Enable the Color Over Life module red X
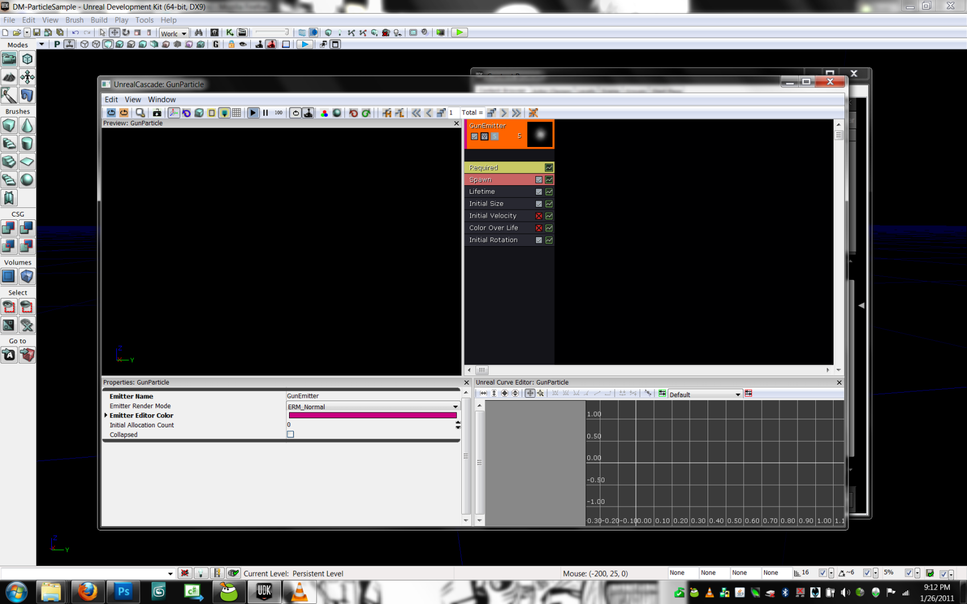Viewport: 967px width, 604px height. click(539, 228)
